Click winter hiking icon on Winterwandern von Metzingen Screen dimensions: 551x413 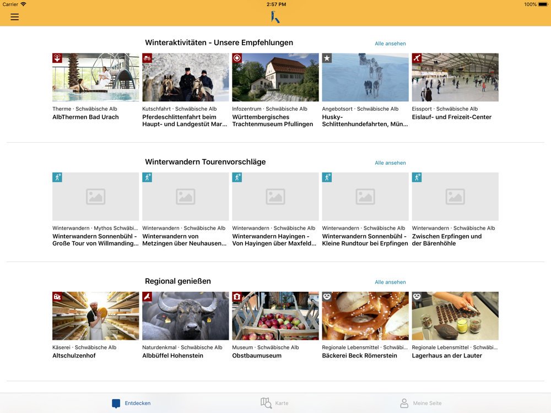(x=147, y=177)
